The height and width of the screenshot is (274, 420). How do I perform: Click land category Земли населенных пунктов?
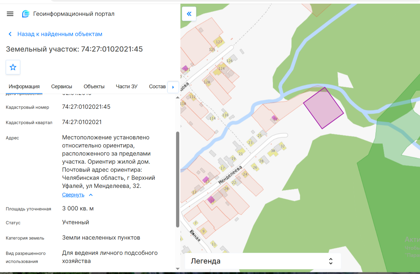point(101,238)
